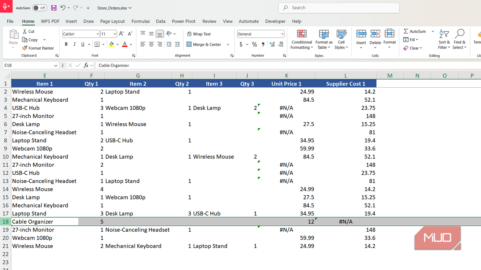Select column K header
Viewport: 481px width, 270px height.
[x=286, y=75]
